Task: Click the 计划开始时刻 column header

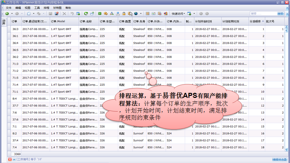Action: (x=208, y=21)
